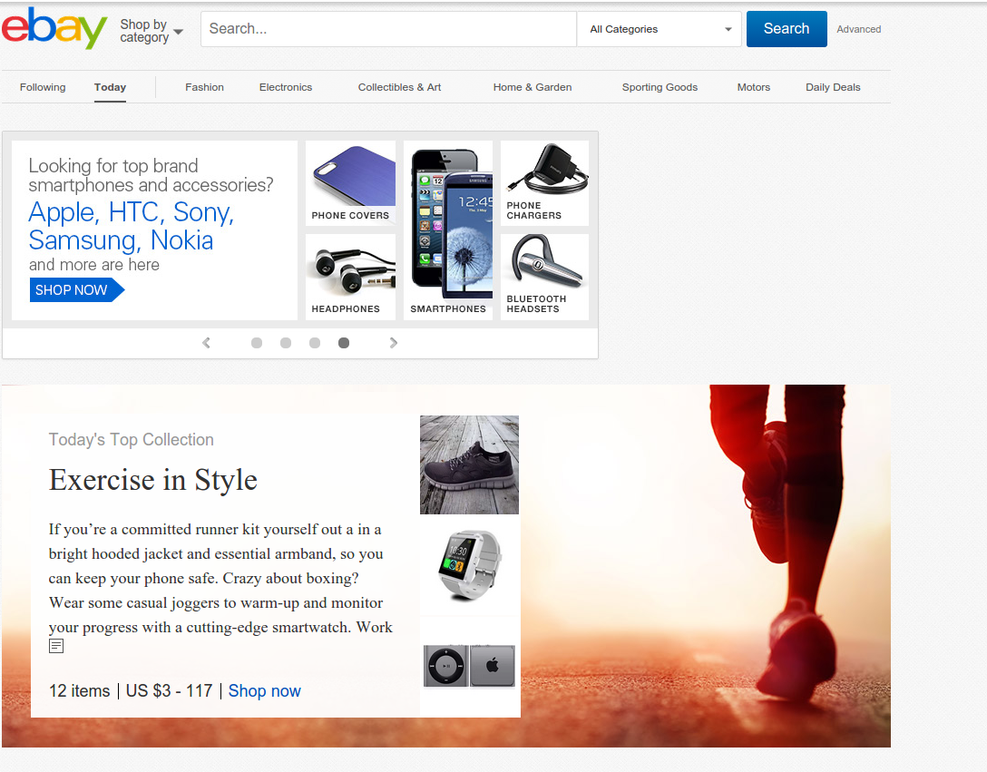This screenshot has width=987, height=772.
Task: Open the Electronics menu item
Action: 286,87
